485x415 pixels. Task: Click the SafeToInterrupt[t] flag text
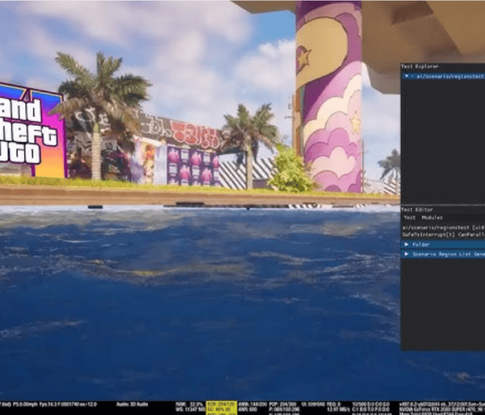click(428, 234)
